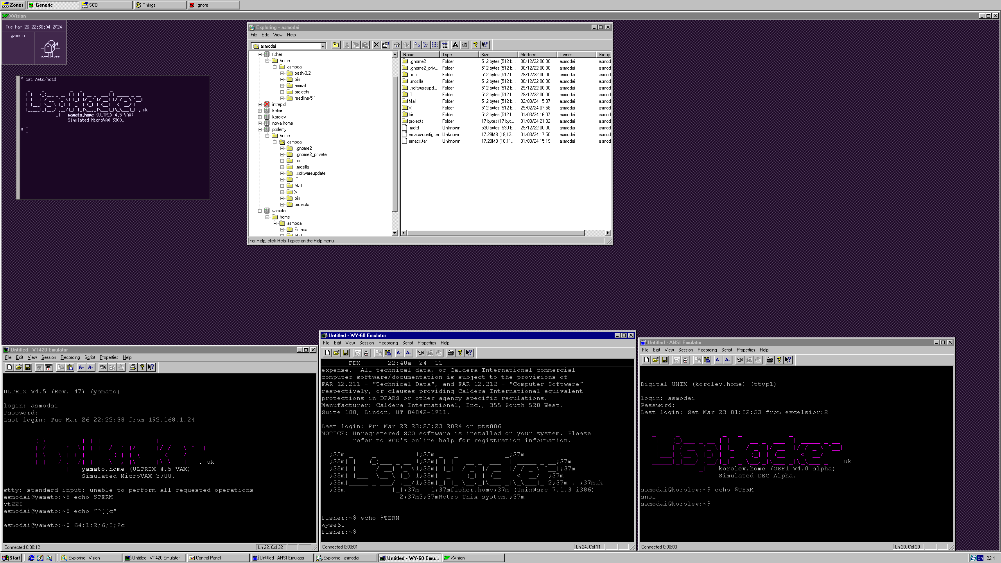Open Recording menu in VT420 Emulator
This screenshot has width=1001, height=563.
(x=70, y=357)
